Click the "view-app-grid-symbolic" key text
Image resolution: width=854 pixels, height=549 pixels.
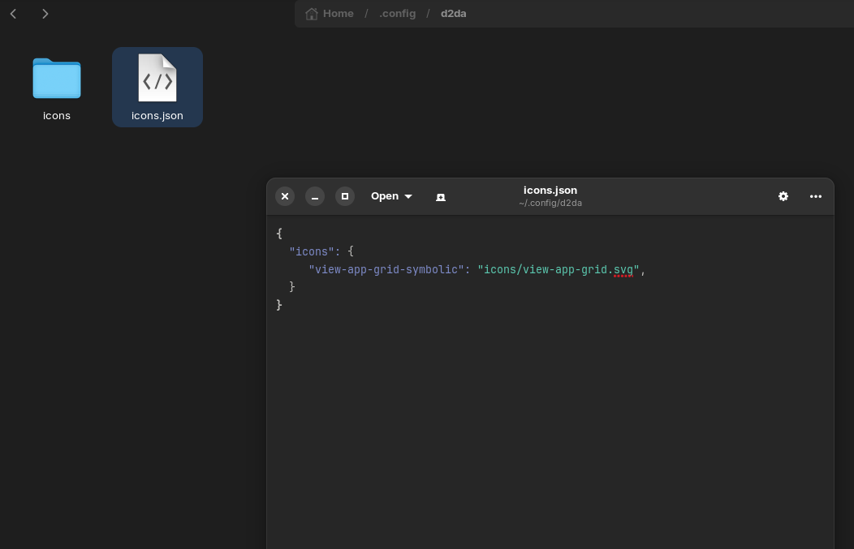[x=386, y=269]
